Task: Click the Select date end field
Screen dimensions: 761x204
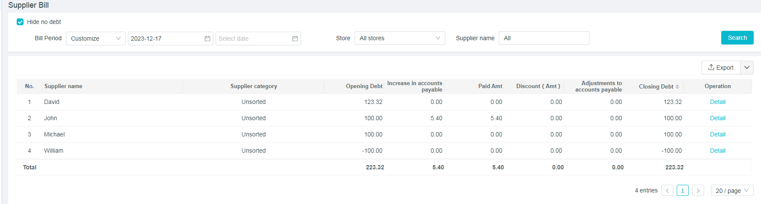Action: pos(252,38)
